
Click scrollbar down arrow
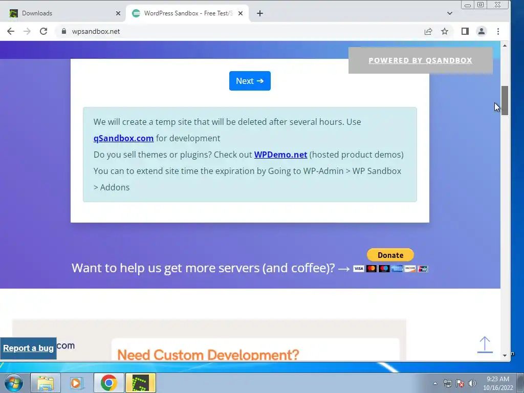tap(505, 355)
